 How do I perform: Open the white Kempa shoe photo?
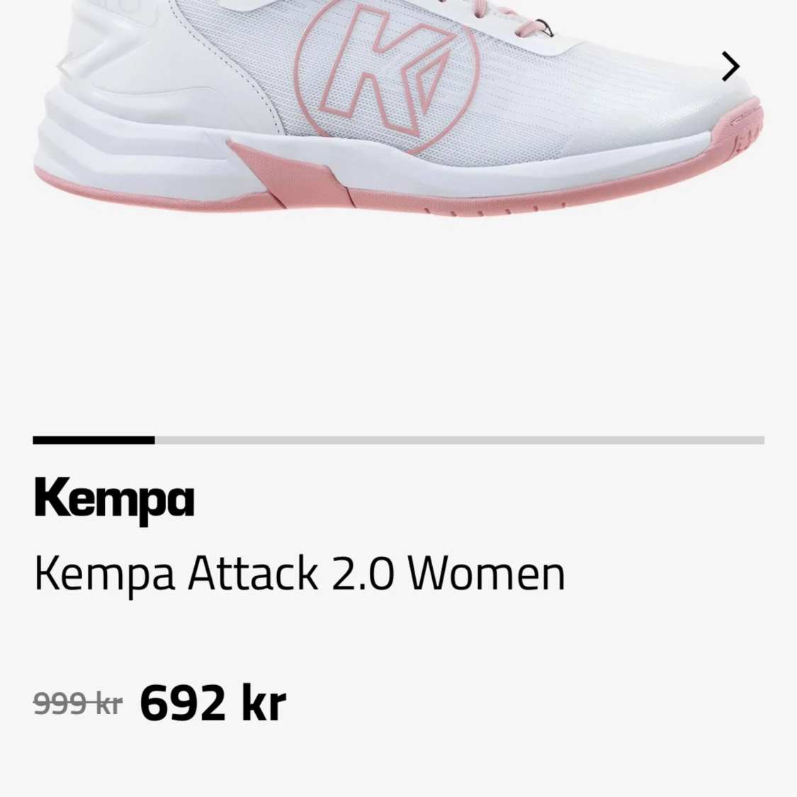[x=398, y=108]
